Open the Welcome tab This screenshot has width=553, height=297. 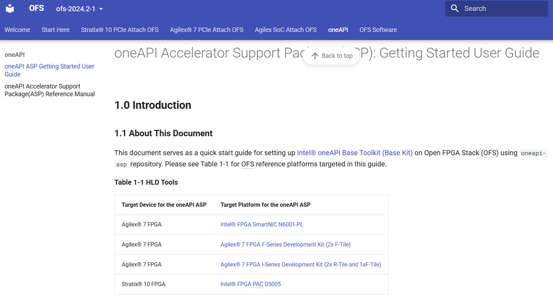(17, 30)
